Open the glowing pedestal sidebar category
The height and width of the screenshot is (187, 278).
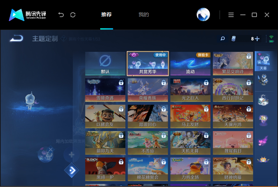pos(263,120)
